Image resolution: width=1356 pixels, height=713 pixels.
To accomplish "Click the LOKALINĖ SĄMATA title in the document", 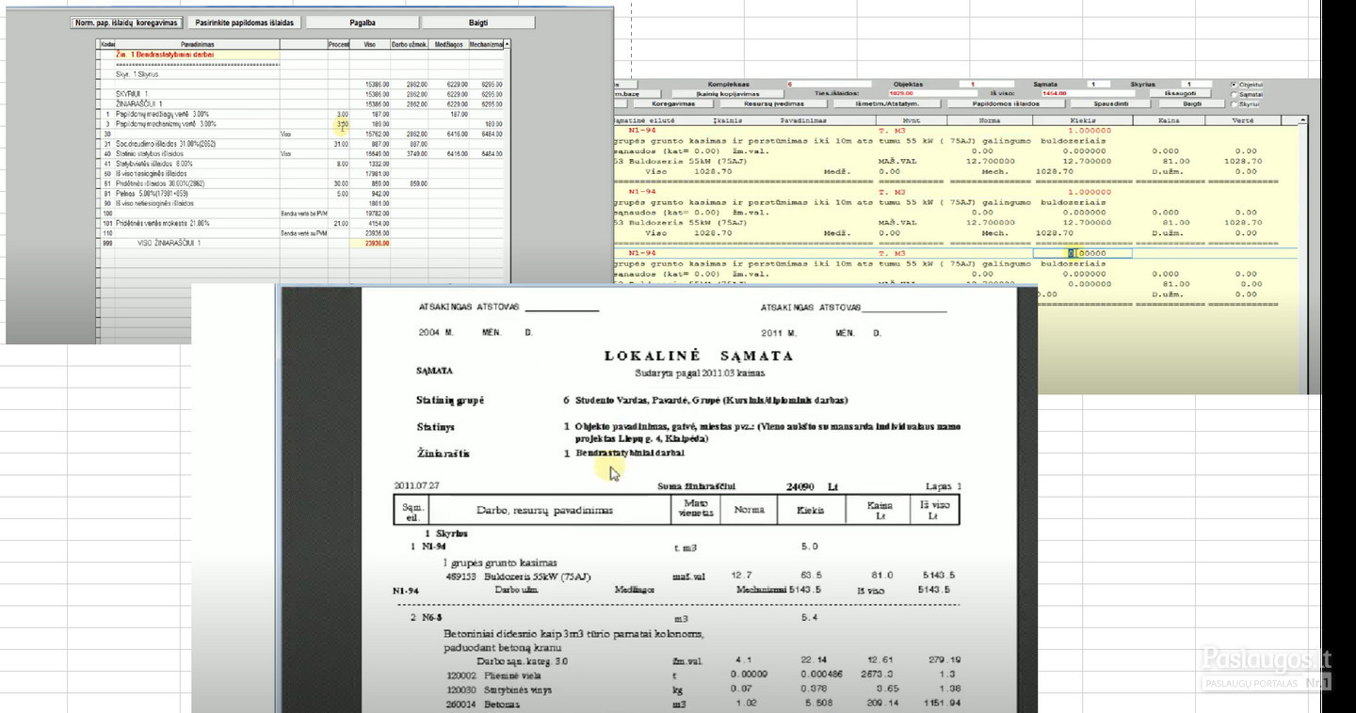I will [698, 356].
